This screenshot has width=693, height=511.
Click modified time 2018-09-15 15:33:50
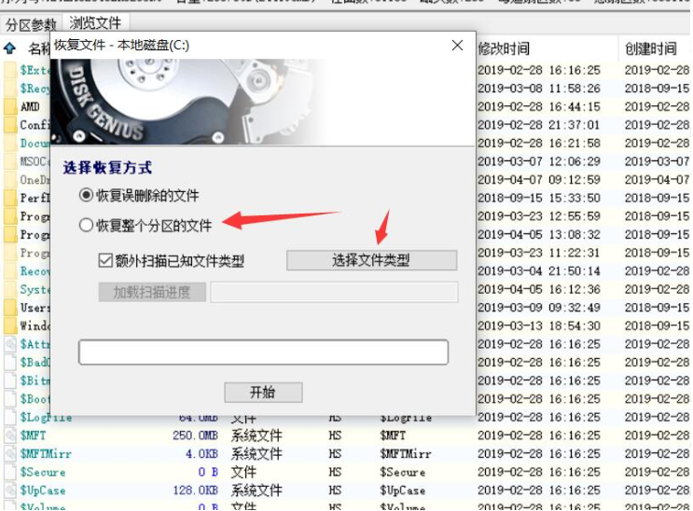coord(539,198)
